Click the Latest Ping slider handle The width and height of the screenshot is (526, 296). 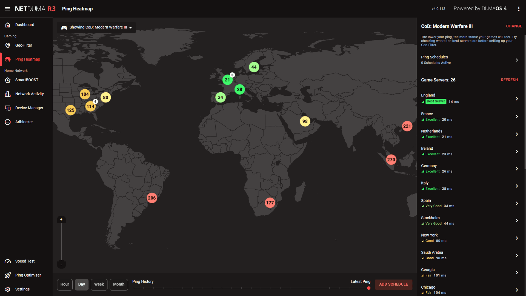coord(369,288)
